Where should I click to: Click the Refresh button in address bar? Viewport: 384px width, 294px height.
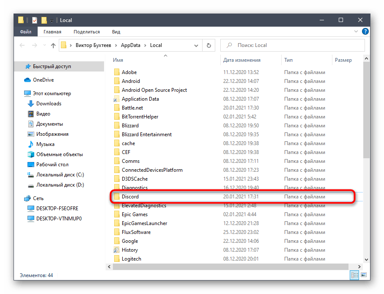(208, 45)
